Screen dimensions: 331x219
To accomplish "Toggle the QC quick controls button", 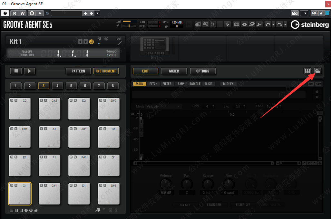I will pos(314,13).
